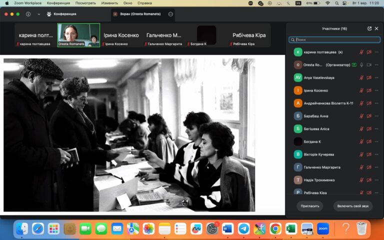Open Telegram from the dock

click(244, 229)
